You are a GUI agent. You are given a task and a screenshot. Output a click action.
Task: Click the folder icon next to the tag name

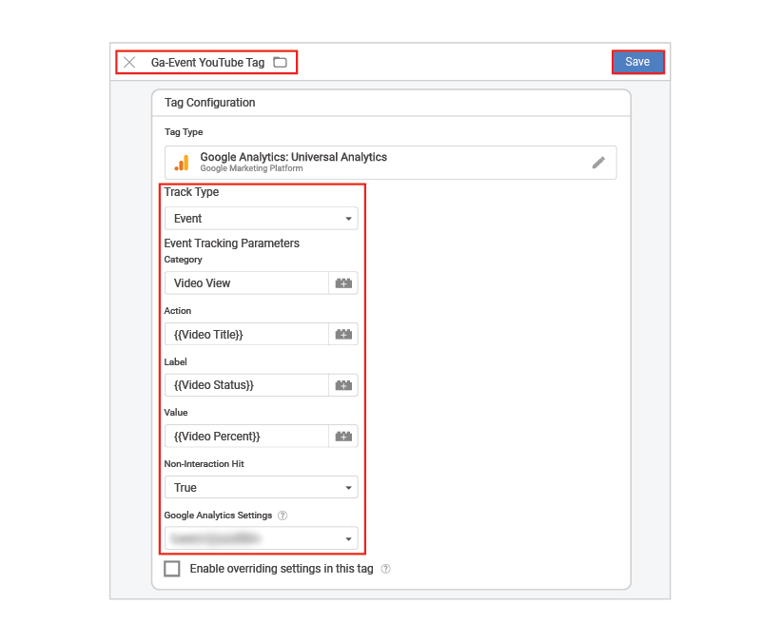click(x=281, y=62)
